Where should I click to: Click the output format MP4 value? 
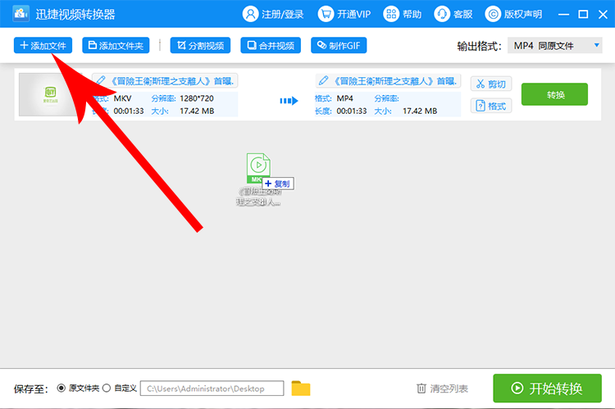coord(344,98)
